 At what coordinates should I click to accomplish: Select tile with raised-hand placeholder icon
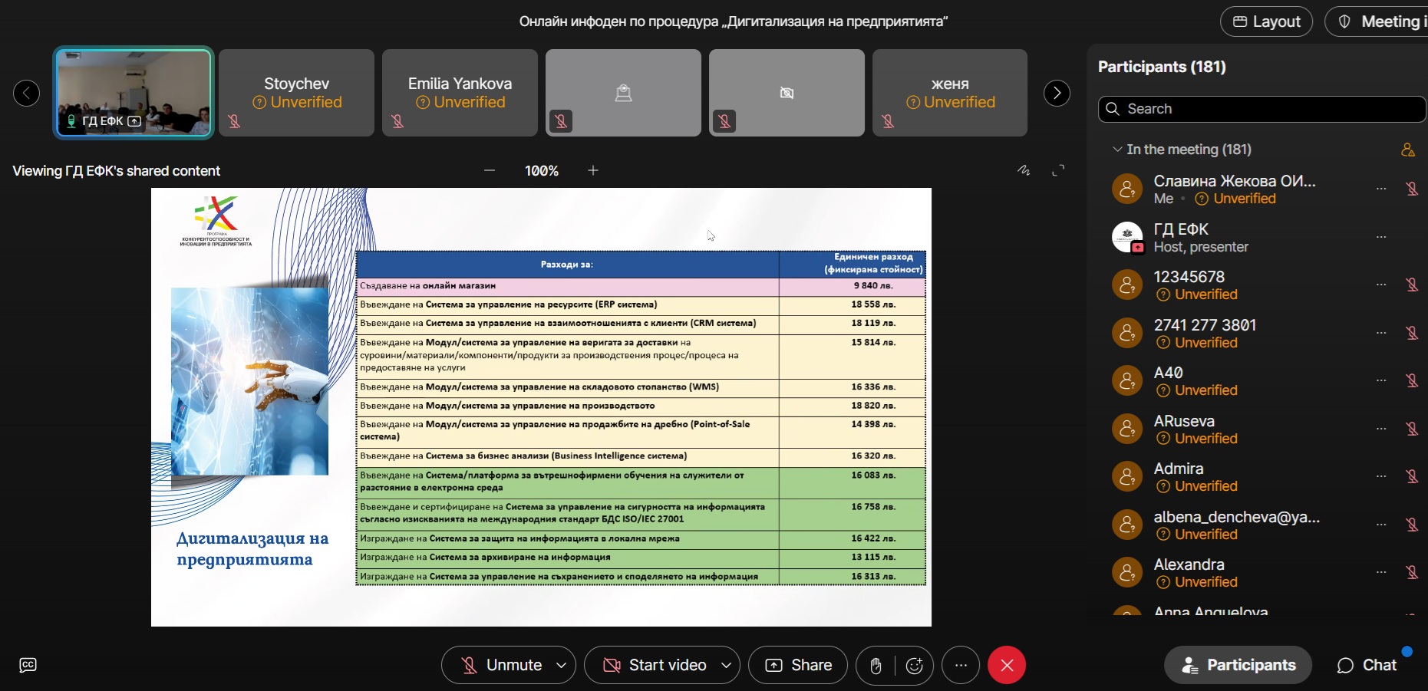tap(623, 93)
